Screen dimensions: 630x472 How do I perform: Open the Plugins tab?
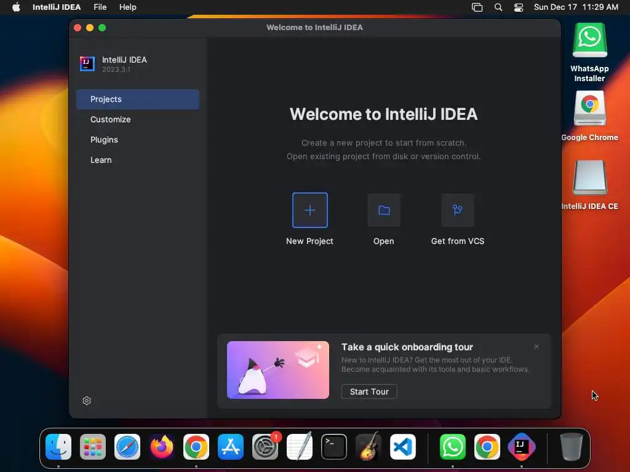(138, 140)
